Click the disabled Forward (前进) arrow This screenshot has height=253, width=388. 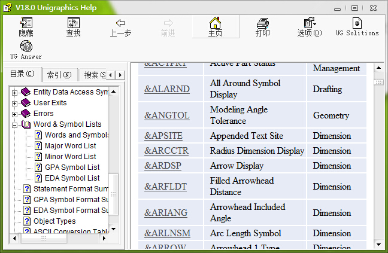pyautogui.click(x=168, y=23)
